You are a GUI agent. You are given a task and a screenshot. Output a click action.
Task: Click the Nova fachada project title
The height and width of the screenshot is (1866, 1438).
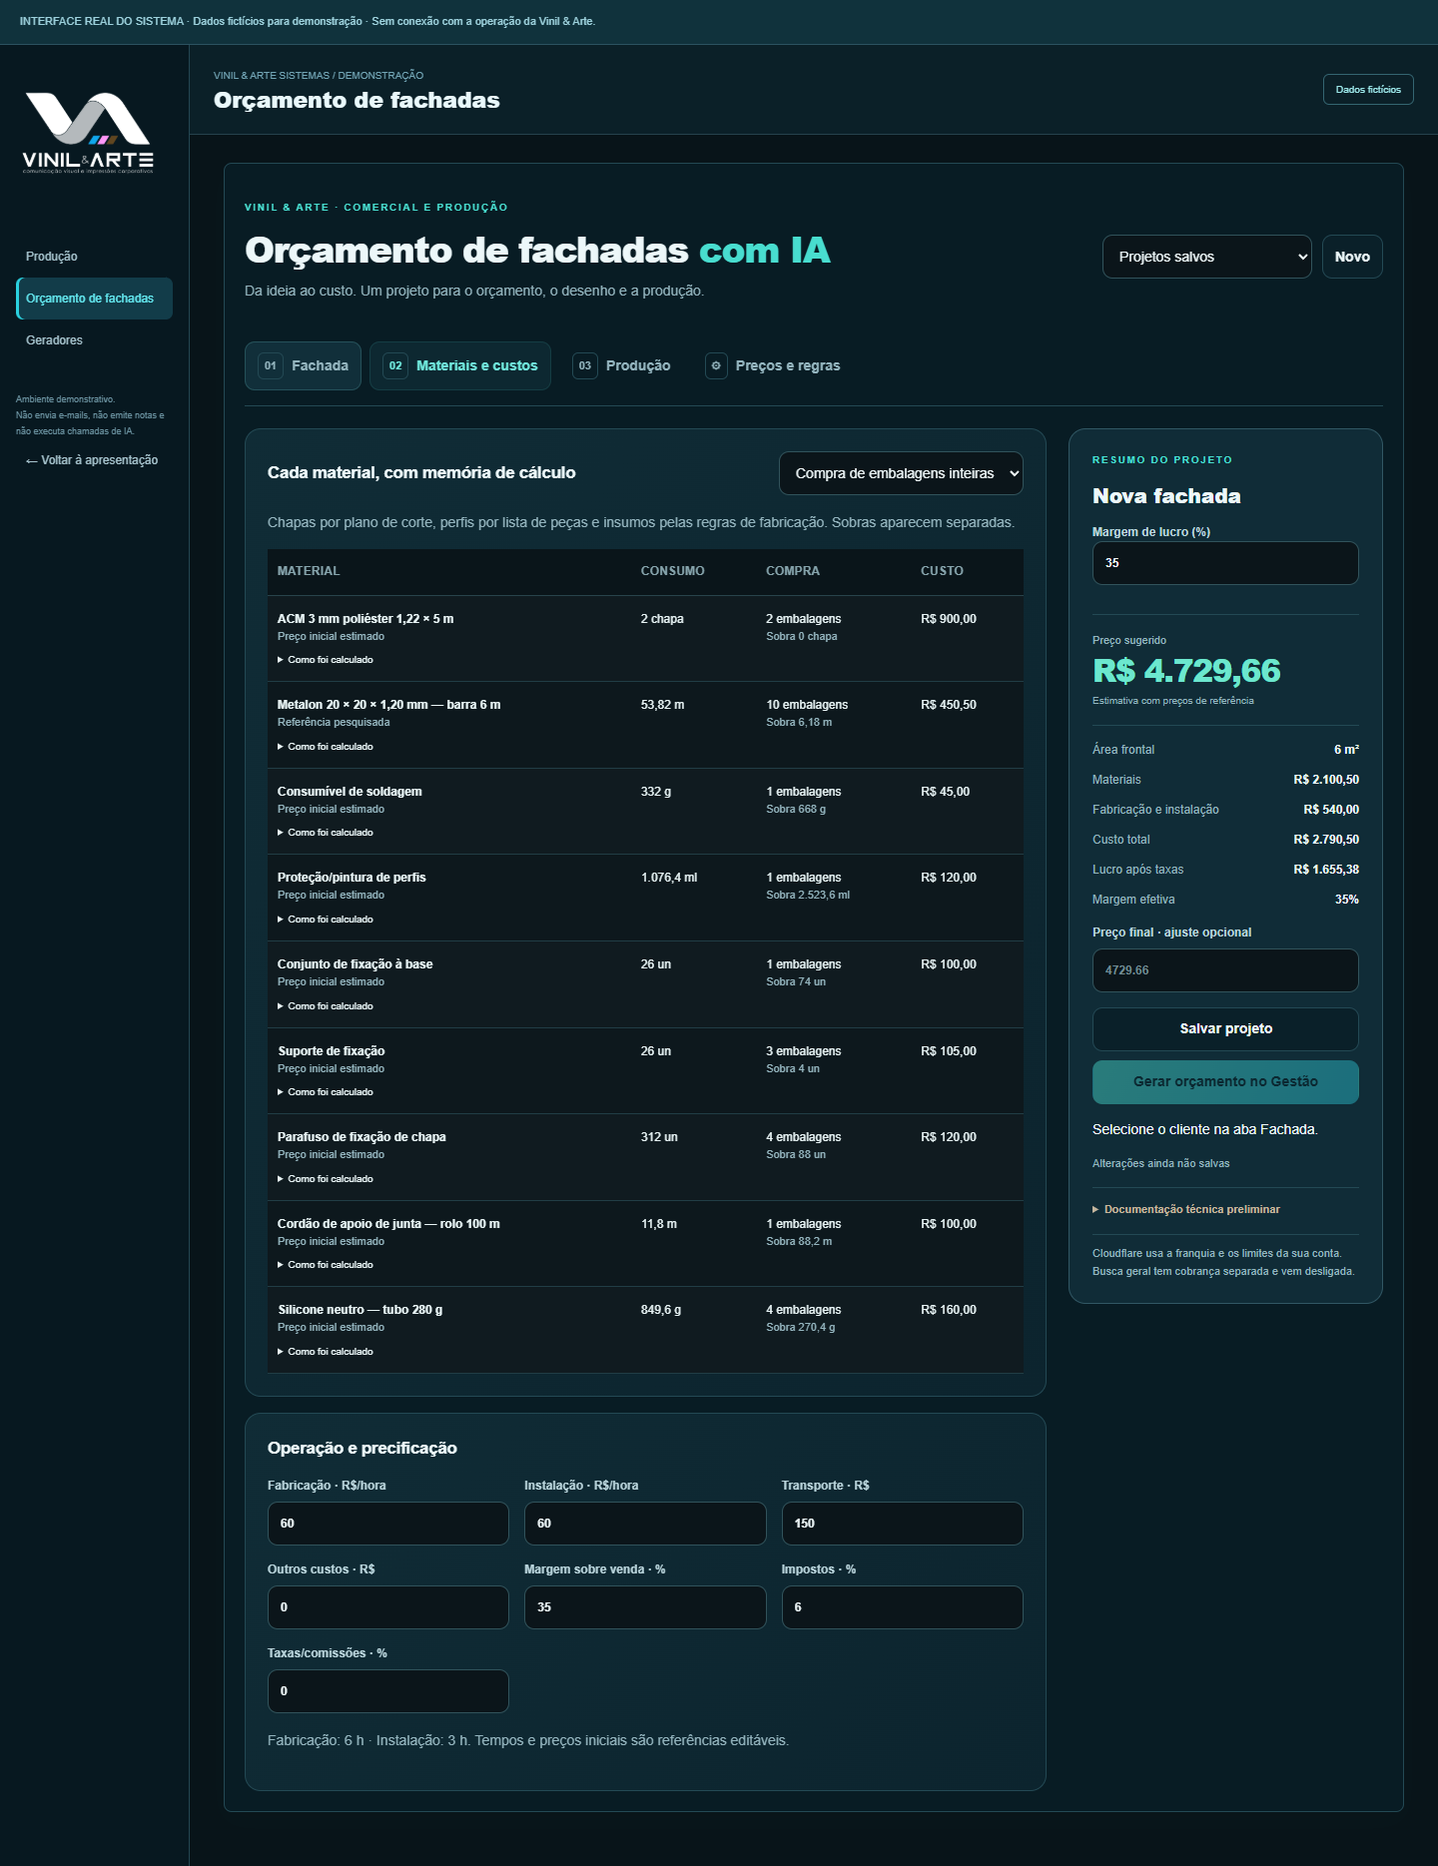click(x=1166, y=496)
